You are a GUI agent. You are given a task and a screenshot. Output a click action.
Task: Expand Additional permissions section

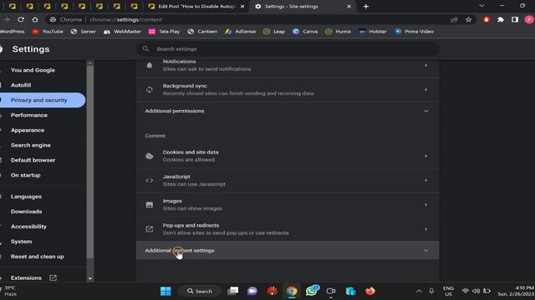pos(288,111)
